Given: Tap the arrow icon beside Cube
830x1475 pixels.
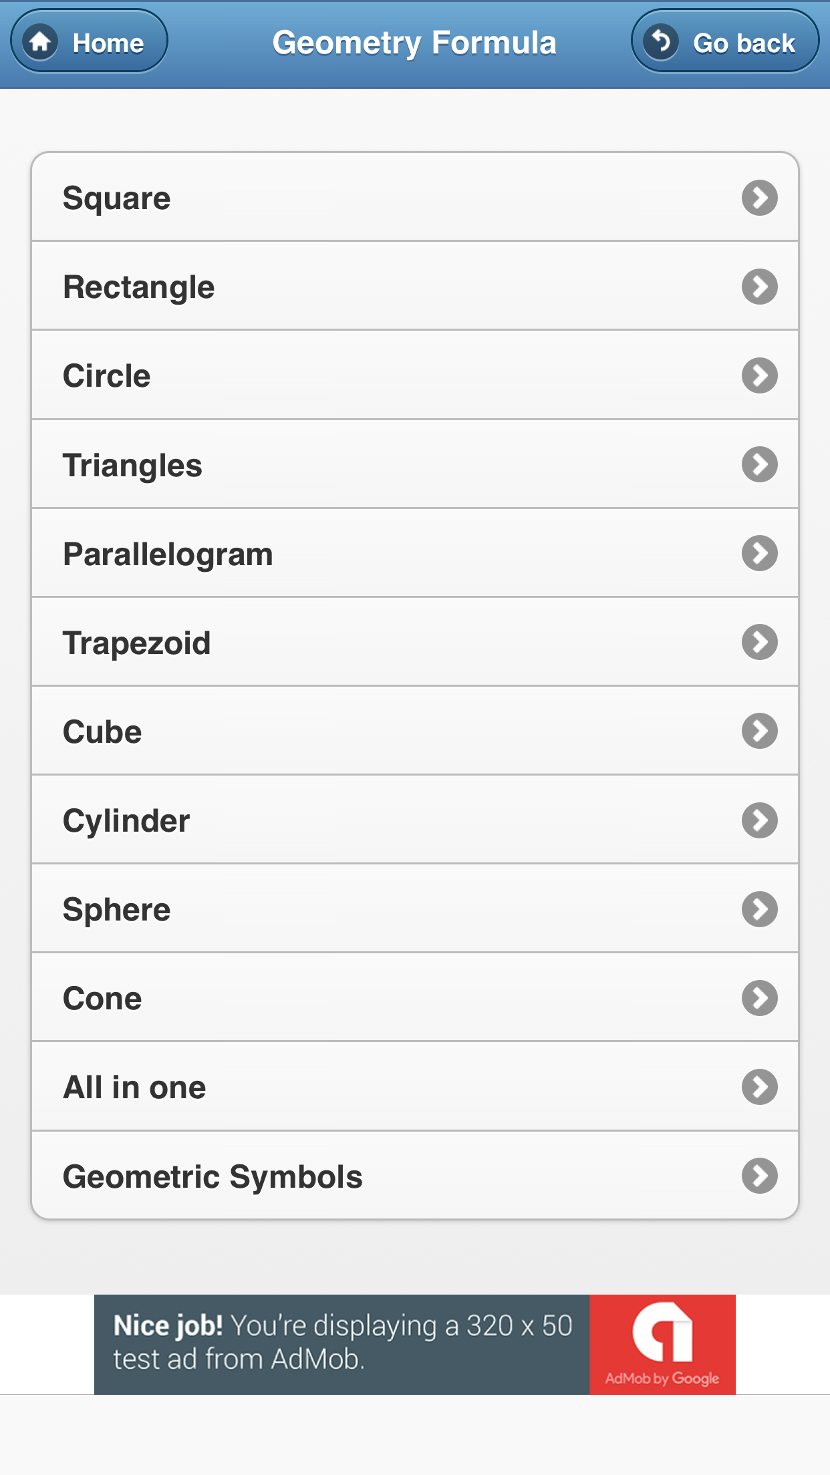Looking at the screenshot, I should 759,731.
